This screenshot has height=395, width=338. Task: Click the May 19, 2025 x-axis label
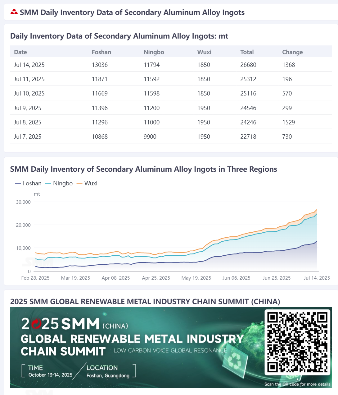196,278
